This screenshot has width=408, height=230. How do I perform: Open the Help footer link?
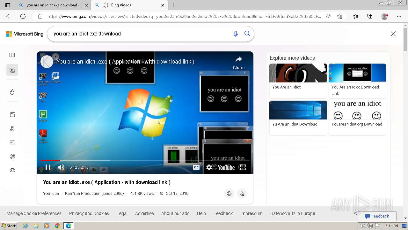pos(201,213)
